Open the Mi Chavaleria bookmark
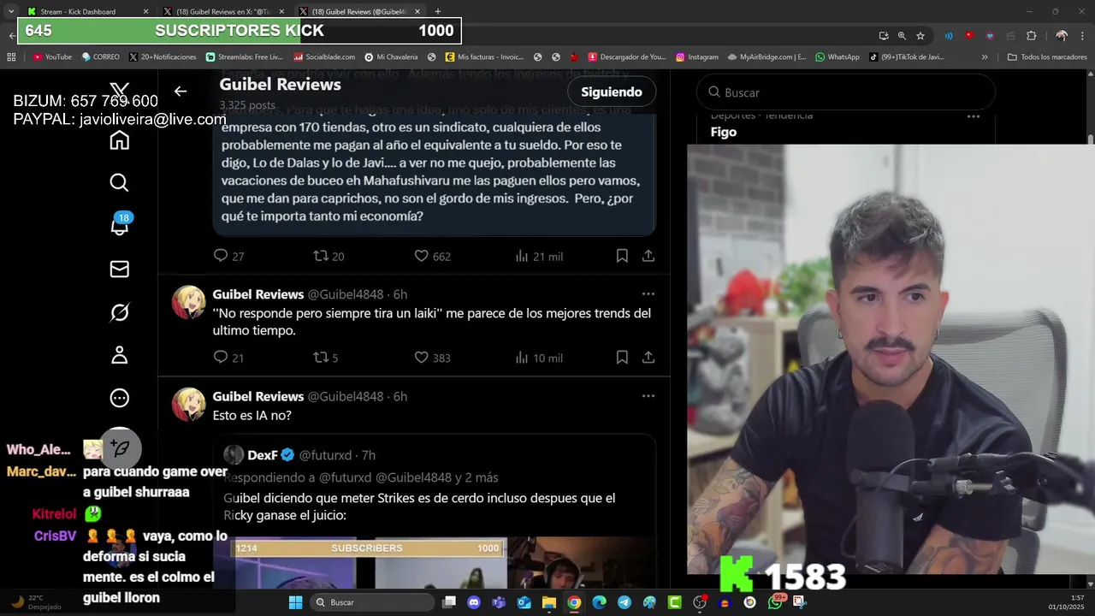Viewport: 1095px width, 616px height. pyautogui.click(x=391, y=57)
